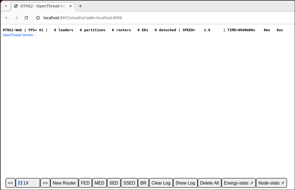Open the Energy-stats view
295x190 pixels.
tap(238, 183)
